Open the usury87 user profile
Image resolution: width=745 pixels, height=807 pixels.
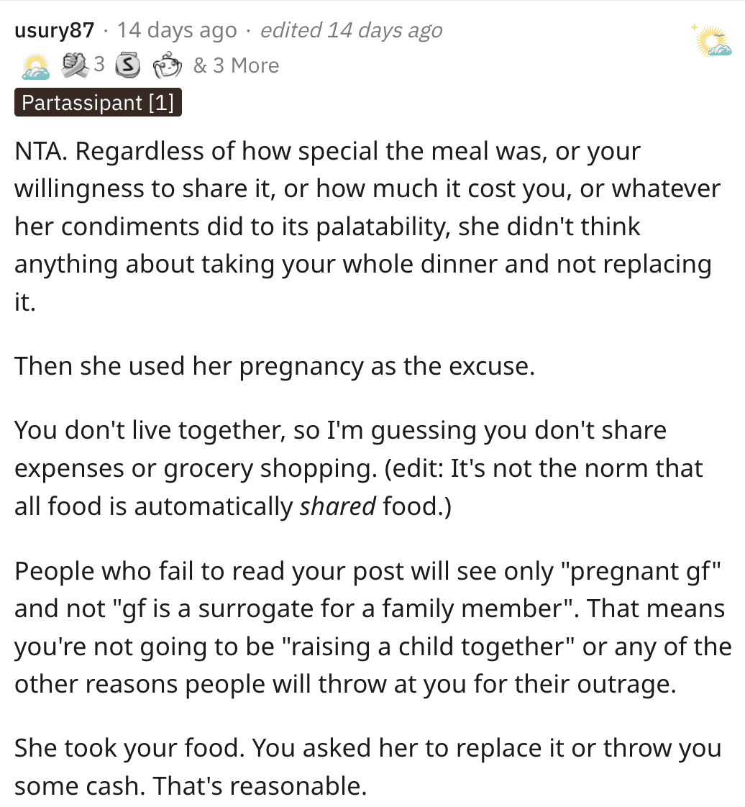(x=55, y=30)
